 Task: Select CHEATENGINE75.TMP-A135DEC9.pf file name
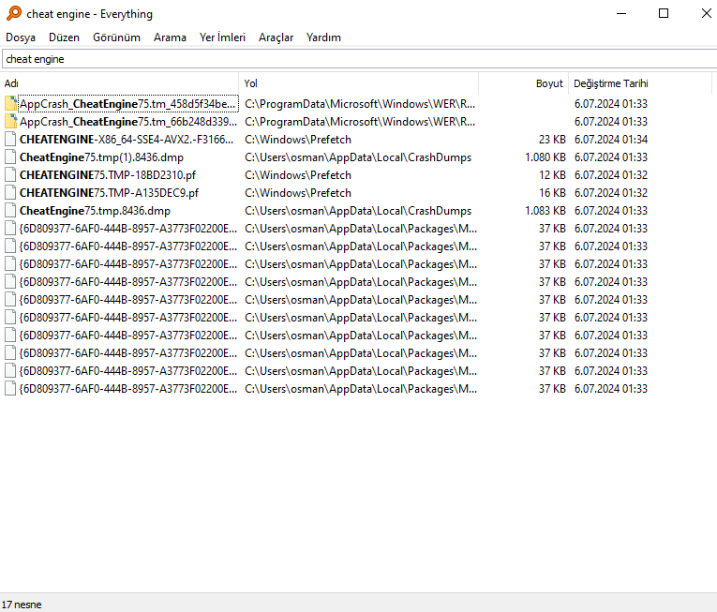pos(109,193)
